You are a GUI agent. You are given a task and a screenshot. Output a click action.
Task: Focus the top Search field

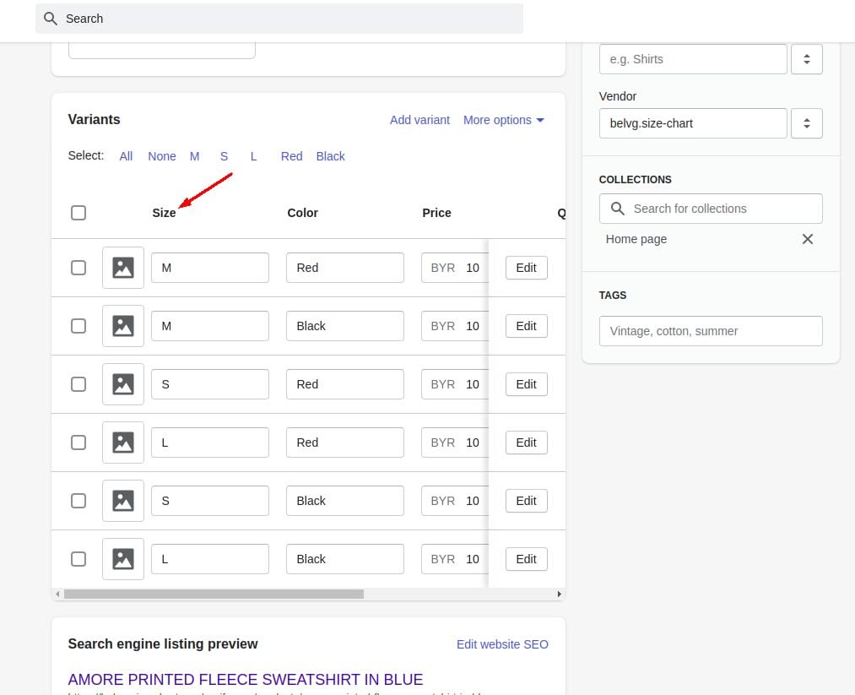click(x=279, y=19)
